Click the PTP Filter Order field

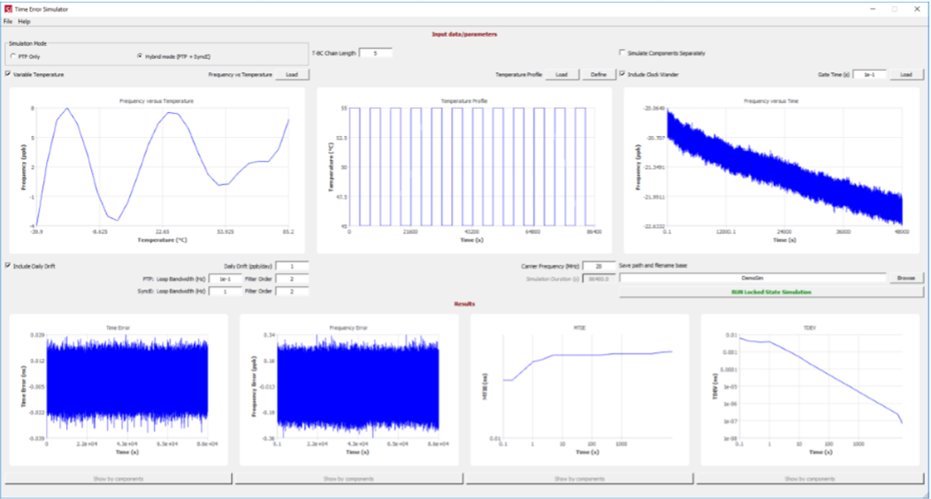click(292, 279)
